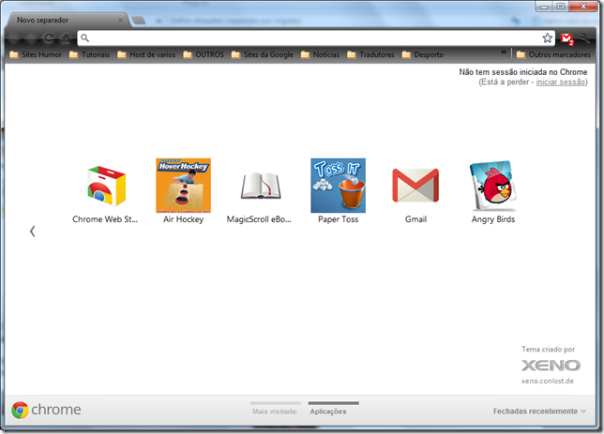
Task: Launch the Angry Birds app
Action: coord(493,191)
